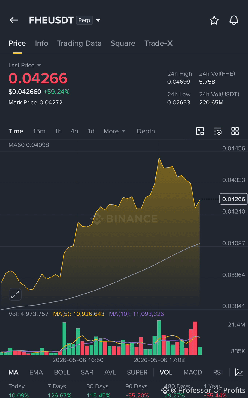
Task: Toggle the SAR indicator
Action: tap(87, 372)
